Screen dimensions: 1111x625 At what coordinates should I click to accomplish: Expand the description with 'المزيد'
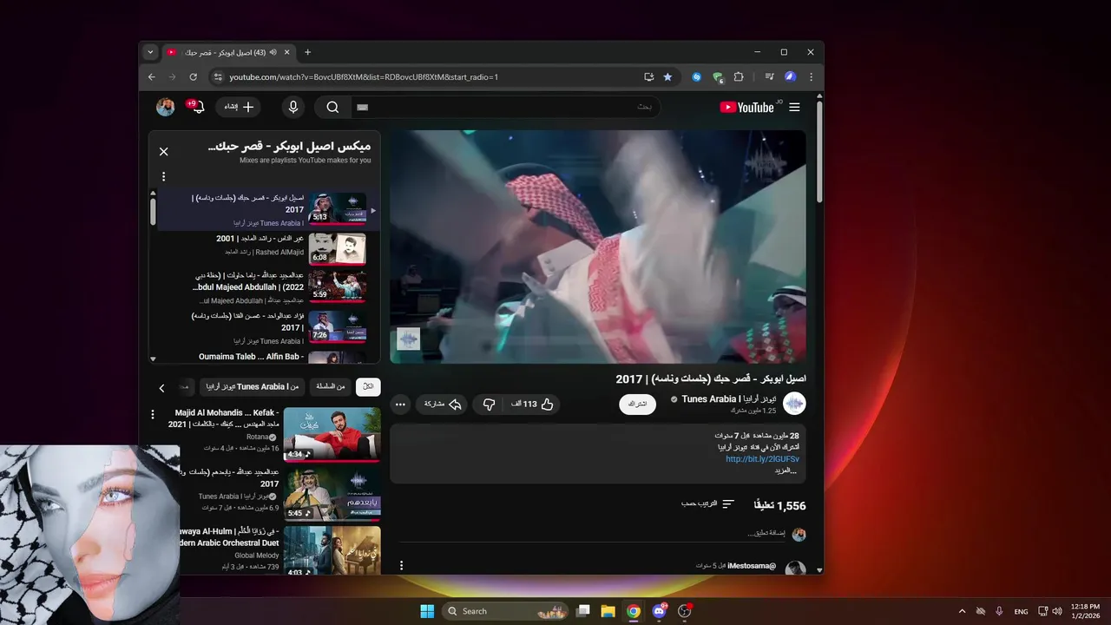[786, 470]
